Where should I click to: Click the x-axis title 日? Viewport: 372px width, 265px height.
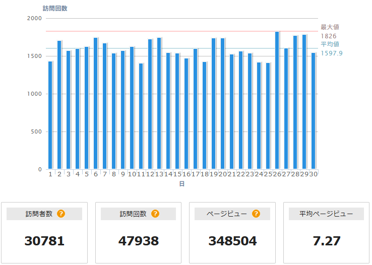coord(182,184)
